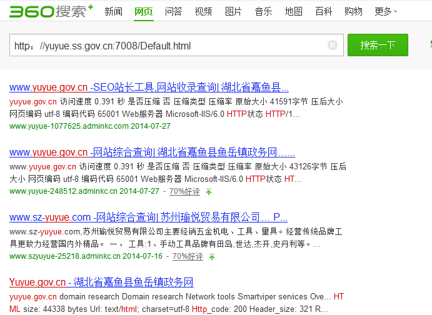The image size is (432, 315).
Task: Click into the search URL input field
Action: pos(169,46)
